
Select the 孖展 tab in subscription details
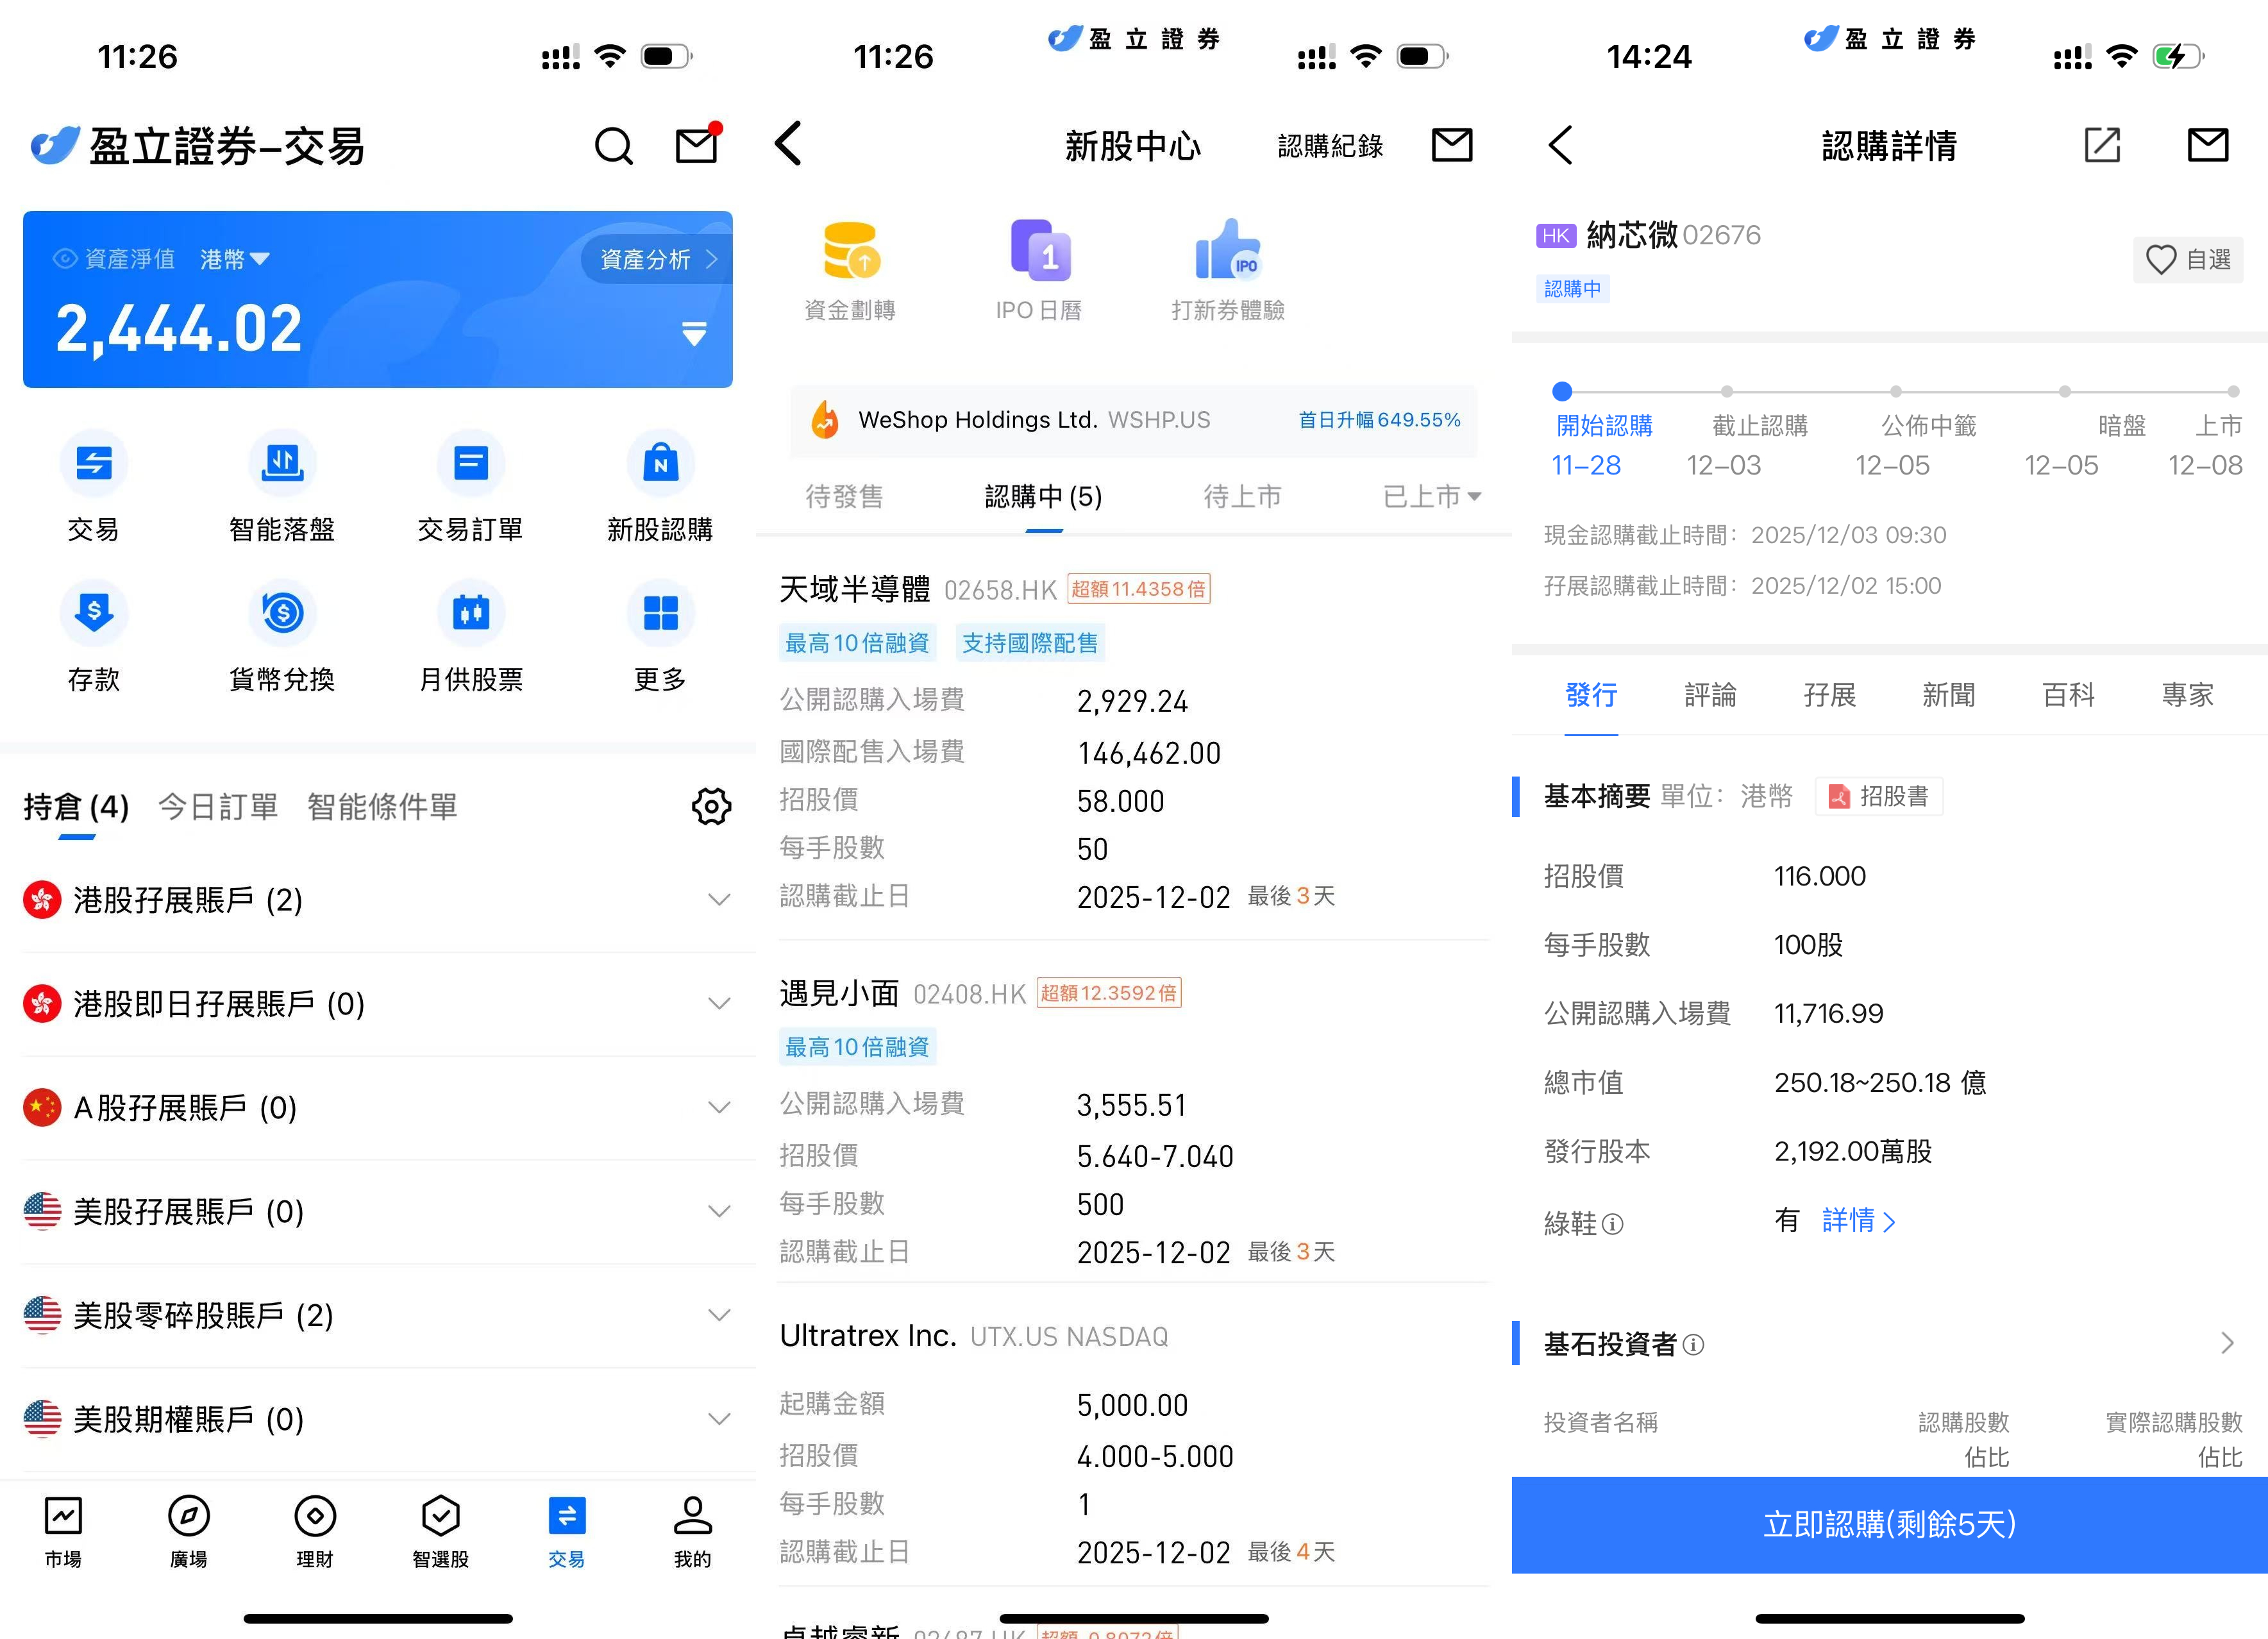pos(1829,695)
